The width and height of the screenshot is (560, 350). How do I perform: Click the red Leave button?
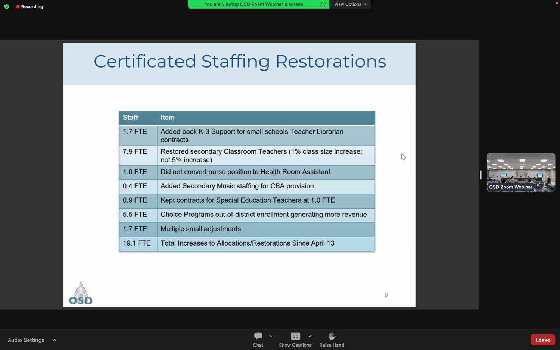[543, 340]
